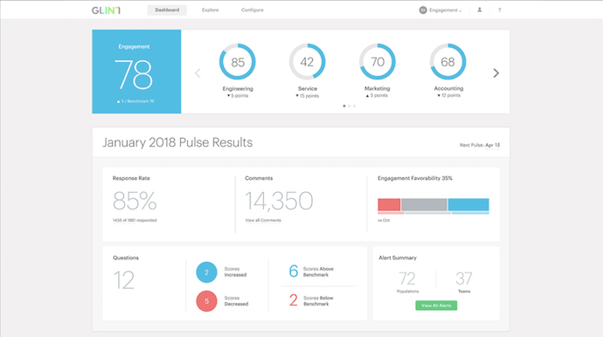Select the Engineering score ring 85
The width and height of the screenshot is (603, 337).
click(238, 62)
